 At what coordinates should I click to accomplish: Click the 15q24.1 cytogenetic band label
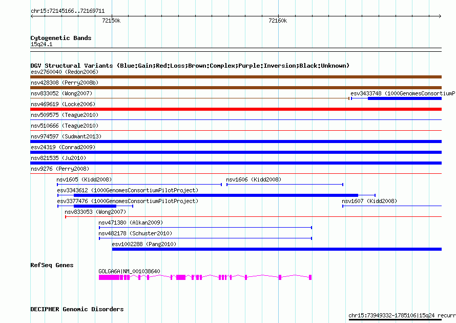[42, 44]
